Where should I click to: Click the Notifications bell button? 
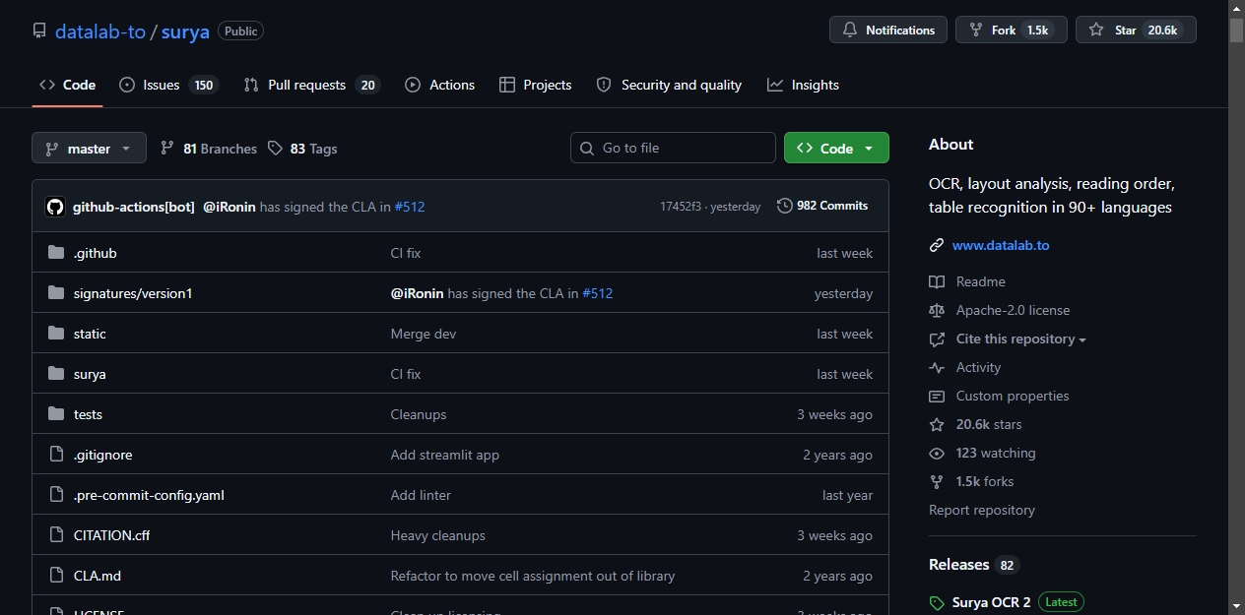pos(888,30)
